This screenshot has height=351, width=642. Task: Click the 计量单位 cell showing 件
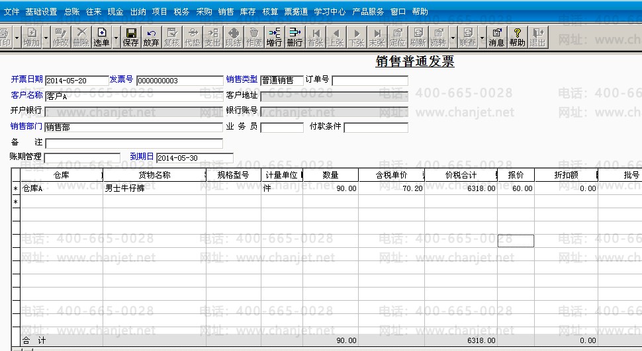282,188
